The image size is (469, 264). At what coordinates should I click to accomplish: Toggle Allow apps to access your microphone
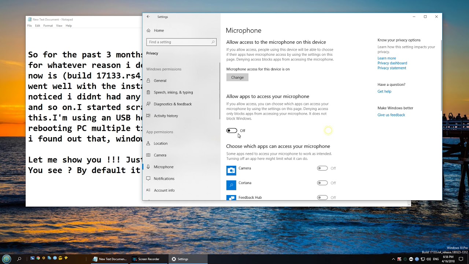232,131
